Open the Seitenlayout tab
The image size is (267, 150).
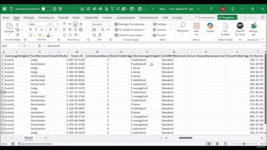(x=46, y=17)
